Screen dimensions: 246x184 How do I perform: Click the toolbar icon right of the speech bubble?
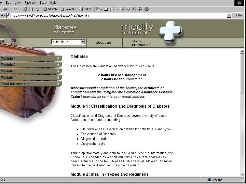click(x=134, y=9)
